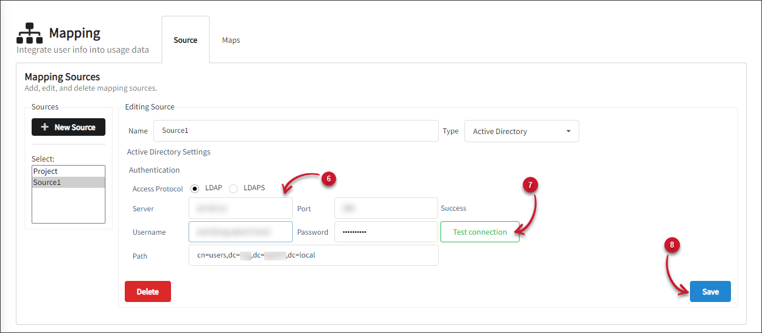
Task: Select Source1 in the sources list
Action: (x=69, y=182)
